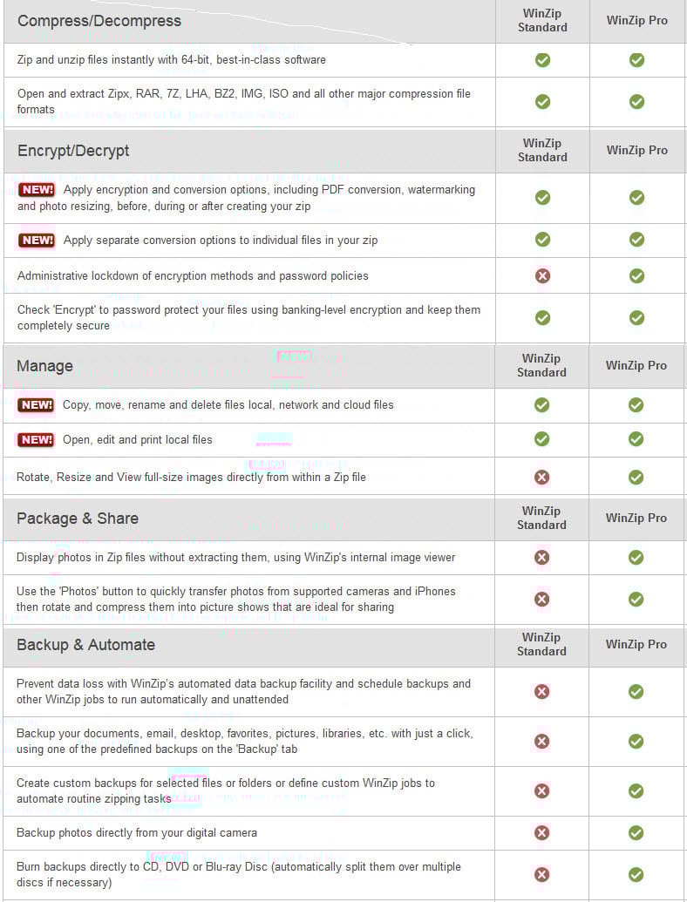
Task: Click WinZip Standard column heading in Manage section
Action: [x=541, y=365]
